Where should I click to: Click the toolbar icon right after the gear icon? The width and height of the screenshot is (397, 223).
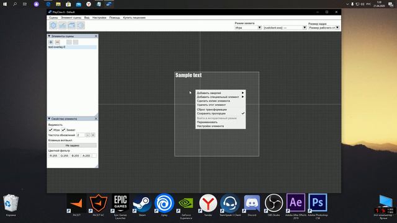(x=62, y=25)
